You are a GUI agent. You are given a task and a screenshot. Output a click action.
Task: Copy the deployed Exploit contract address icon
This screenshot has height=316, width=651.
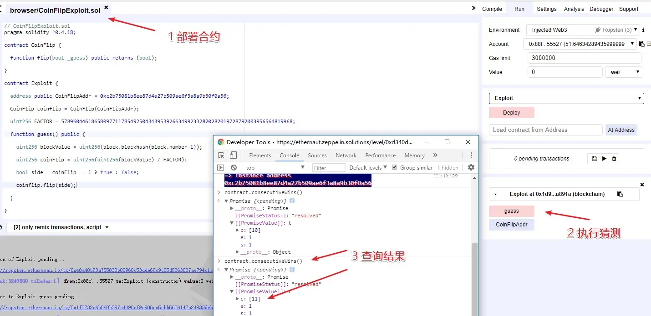[x=620, y=194]
